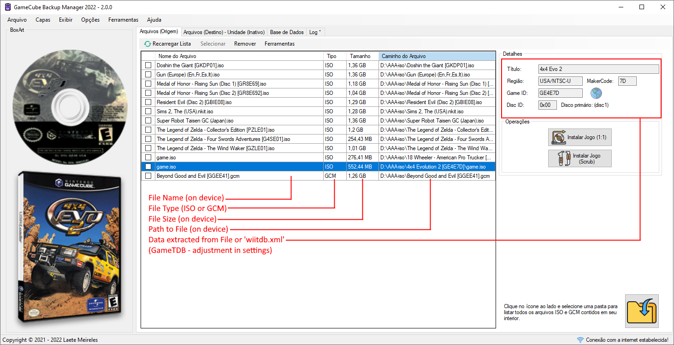
Task: Click the Game ID field GE4E7D
Action: point(561,93)
